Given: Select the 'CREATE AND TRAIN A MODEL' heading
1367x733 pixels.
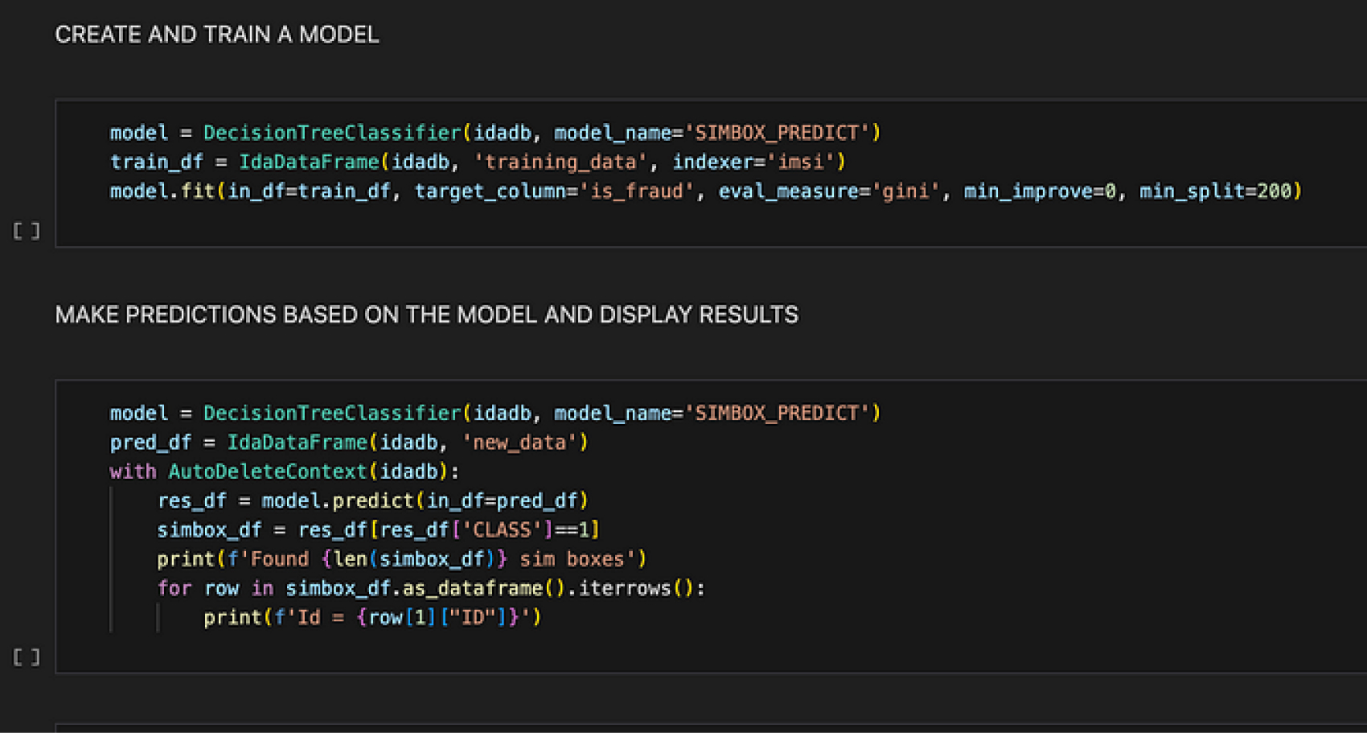Looking at the screenshot, I should click(216, 35).
